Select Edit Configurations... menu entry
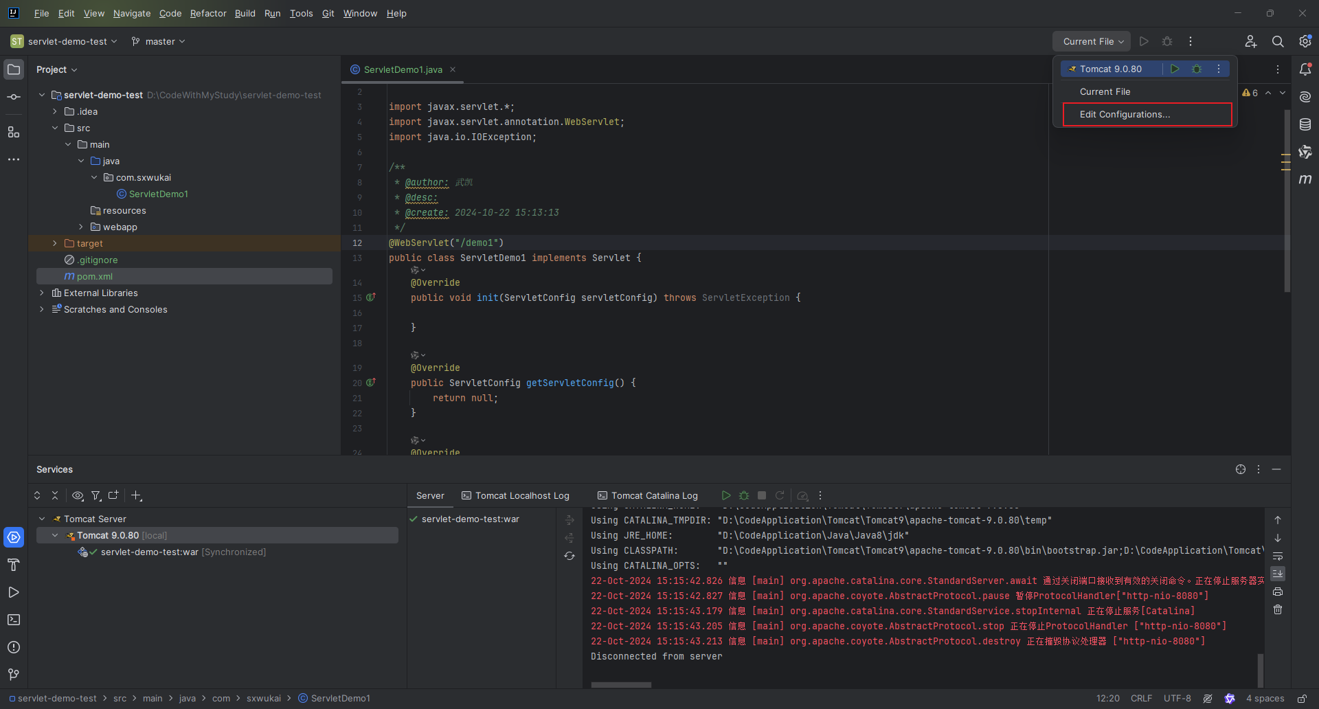 1125,114
